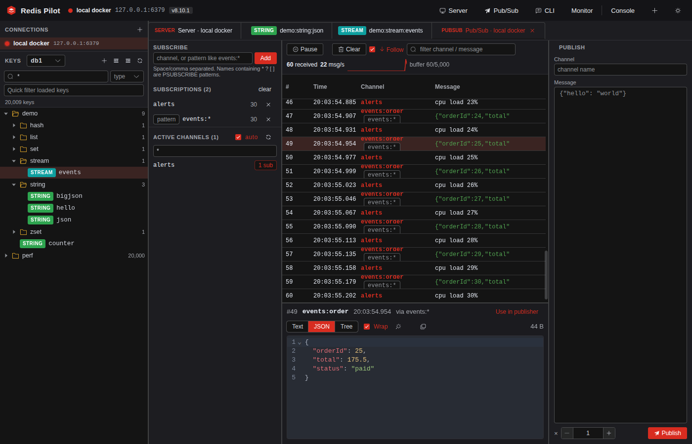
Task: Open the Pub/Sub view in top bar
Action: click(502, 10)
